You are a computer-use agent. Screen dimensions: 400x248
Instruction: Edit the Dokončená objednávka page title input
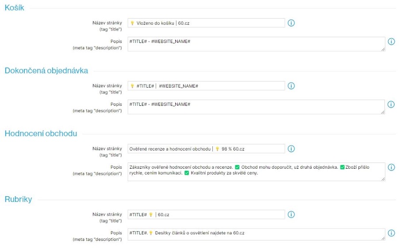(206, 86)
